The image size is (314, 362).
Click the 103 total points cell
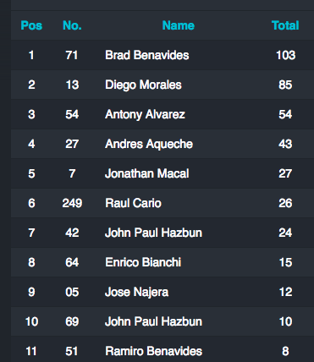(285, 55)
